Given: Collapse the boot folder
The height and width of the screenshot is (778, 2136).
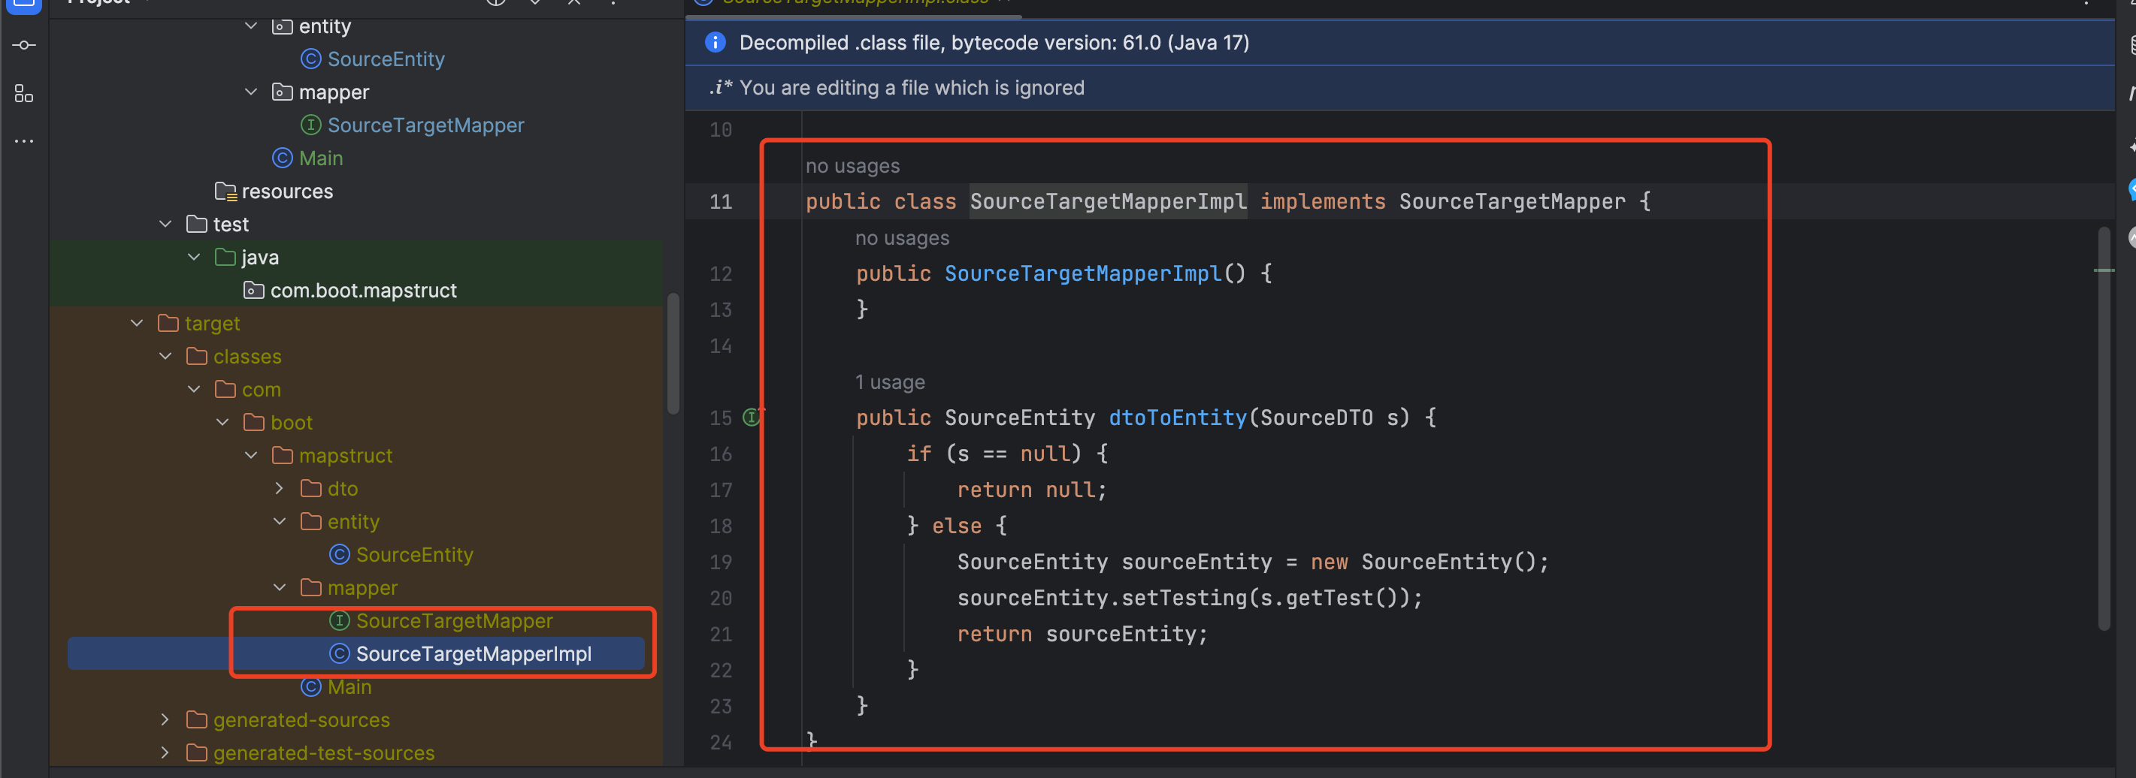Looking at the screenshot, I should click(x=222, y=423).
